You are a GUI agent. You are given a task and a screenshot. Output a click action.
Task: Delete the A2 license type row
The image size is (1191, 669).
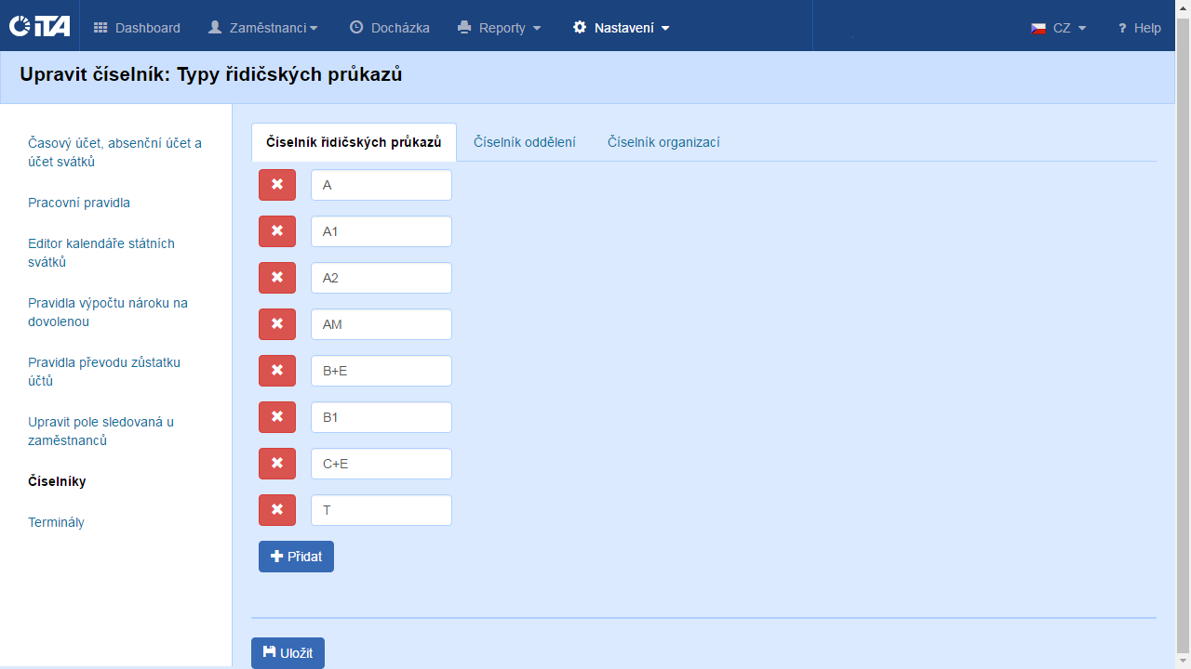(x=277, y=278)
